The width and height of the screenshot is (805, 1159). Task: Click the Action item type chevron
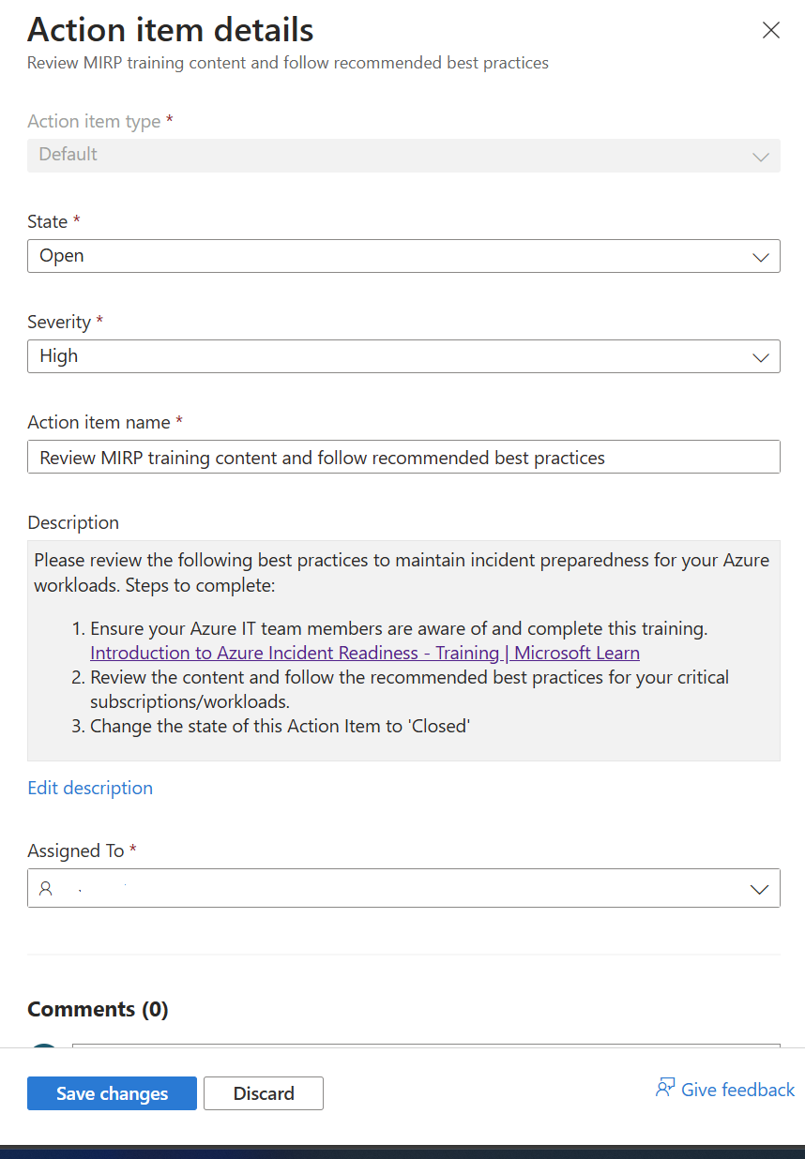click(x=760, y=157)
